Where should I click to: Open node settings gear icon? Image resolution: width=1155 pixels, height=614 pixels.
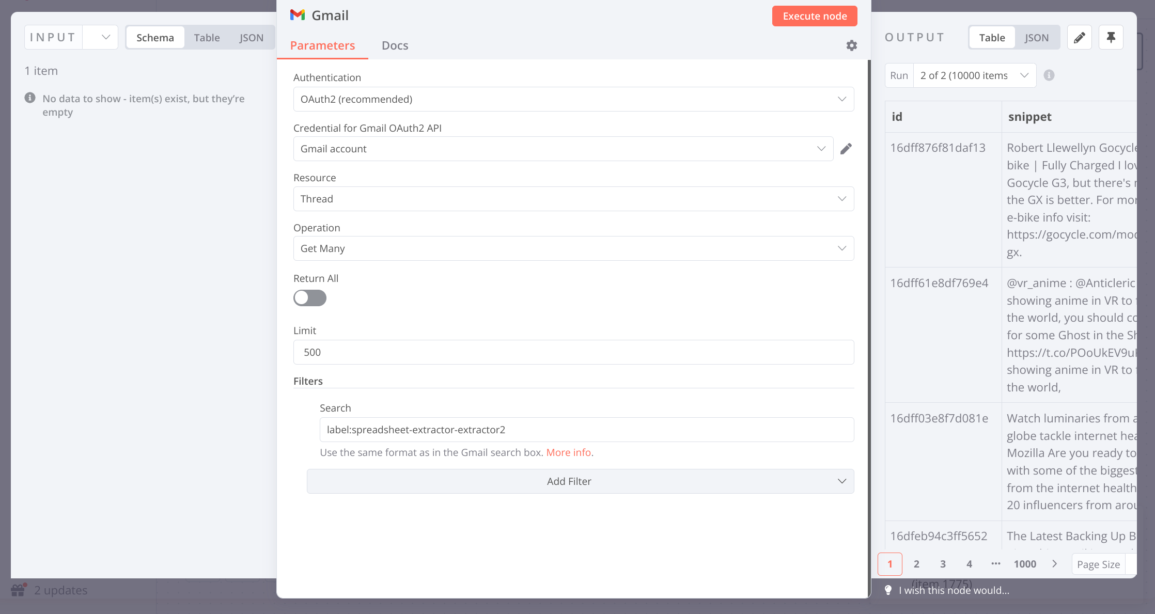(852, 45)
